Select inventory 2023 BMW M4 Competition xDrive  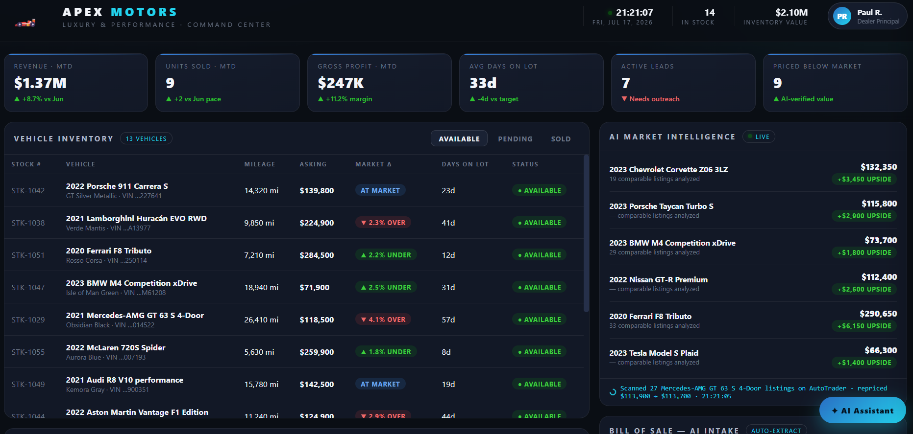(294, 287)
